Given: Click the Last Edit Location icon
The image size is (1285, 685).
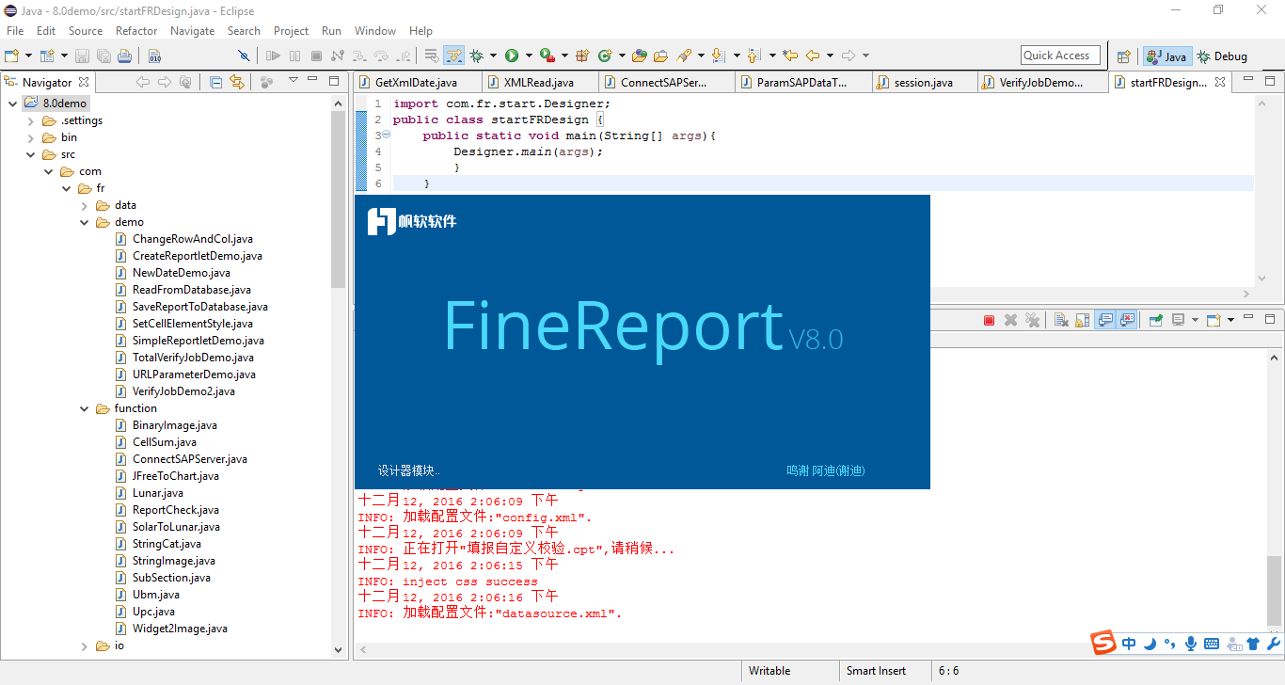Looking at the screenshot, I should click(790, 56).
